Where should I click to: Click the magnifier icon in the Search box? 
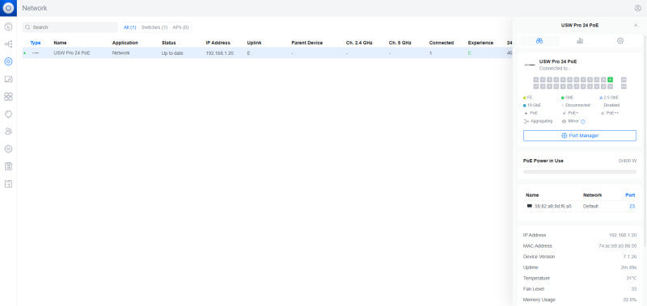coord(27,27)
